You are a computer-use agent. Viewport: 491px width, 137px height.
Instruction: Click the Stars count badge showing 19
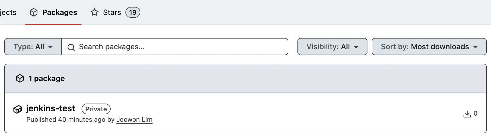coord(133,12)
